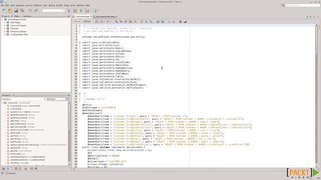Open the Navigator filter combo box
Screen dimensions: 321x180
pyautogui.click(x=56, y=99)
